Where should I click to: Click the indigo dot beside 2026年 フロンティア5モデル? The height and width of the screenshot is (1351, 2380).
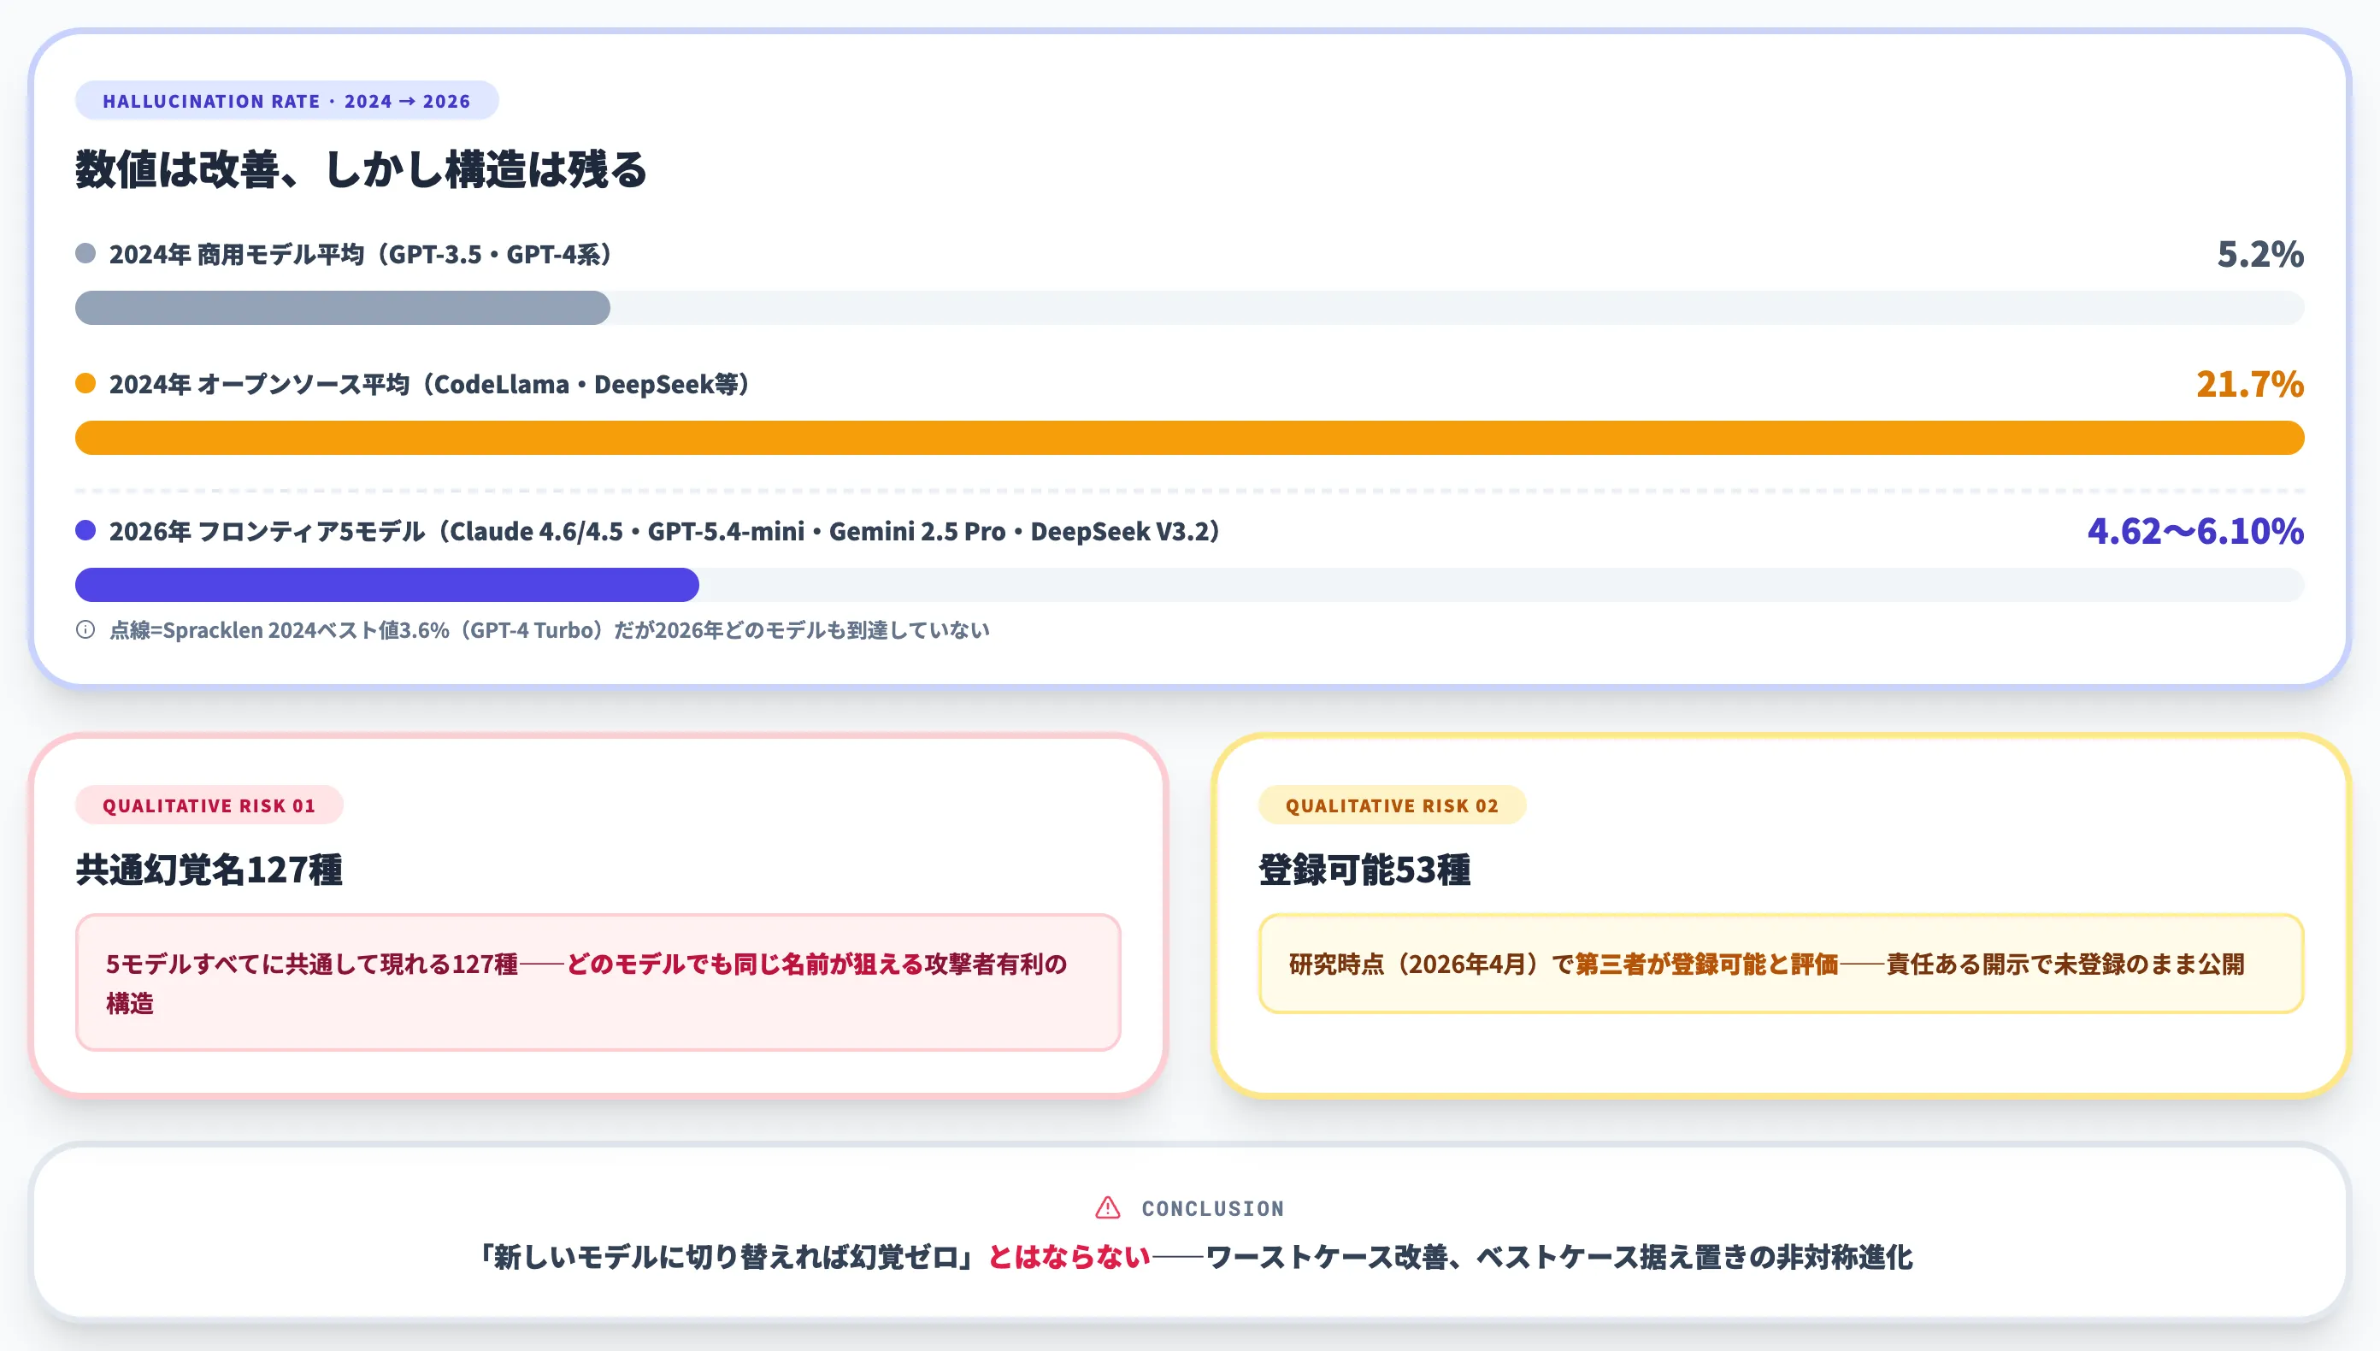click(85, 530)
